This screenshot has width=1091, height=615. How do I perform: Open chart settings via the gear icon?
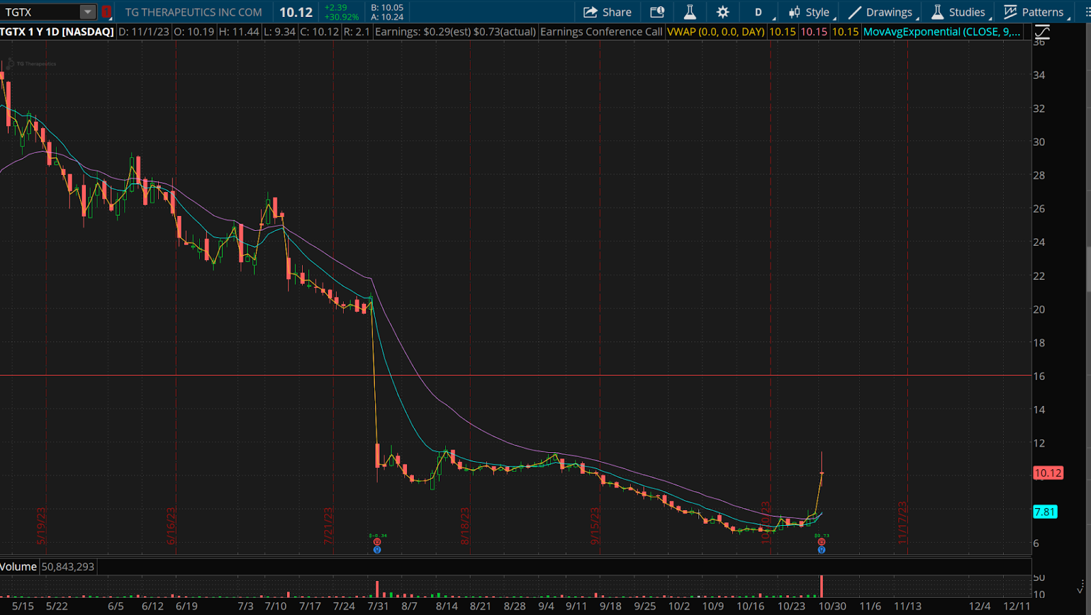(x=723, y=12)
